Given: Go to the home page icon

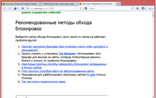Looking at the screenshot, I should coord(137,9).
